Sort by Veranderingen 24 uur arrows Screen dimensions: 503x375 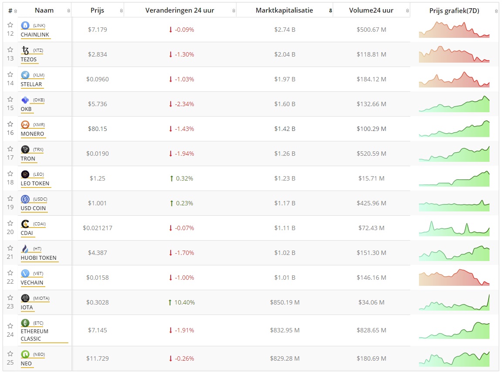click(x=233, y=11)
